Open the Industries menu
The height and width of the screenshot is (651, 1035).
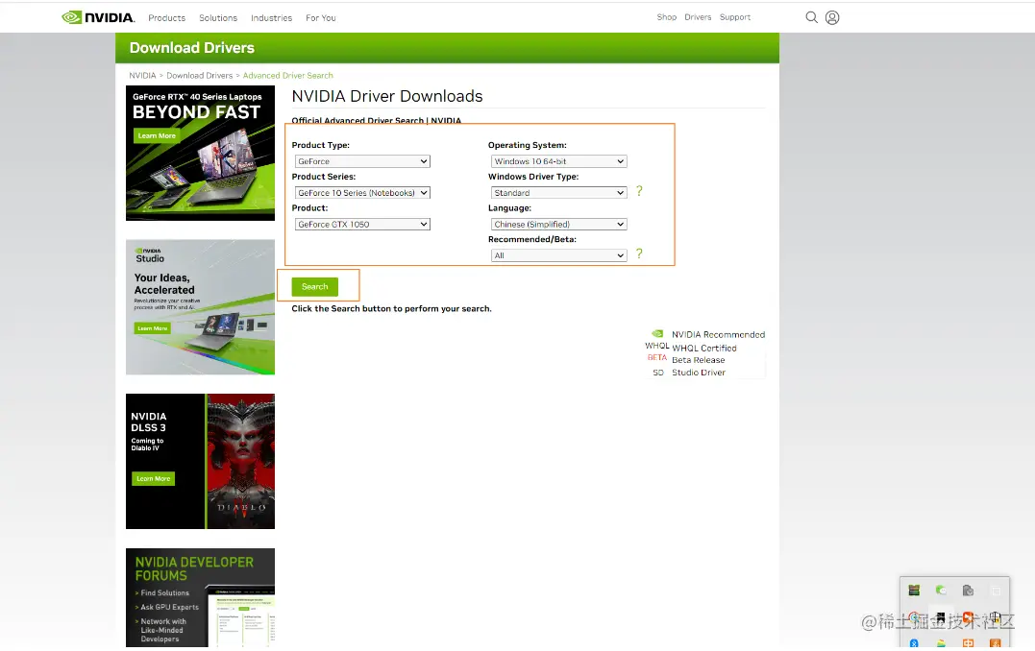pos(271,18)
